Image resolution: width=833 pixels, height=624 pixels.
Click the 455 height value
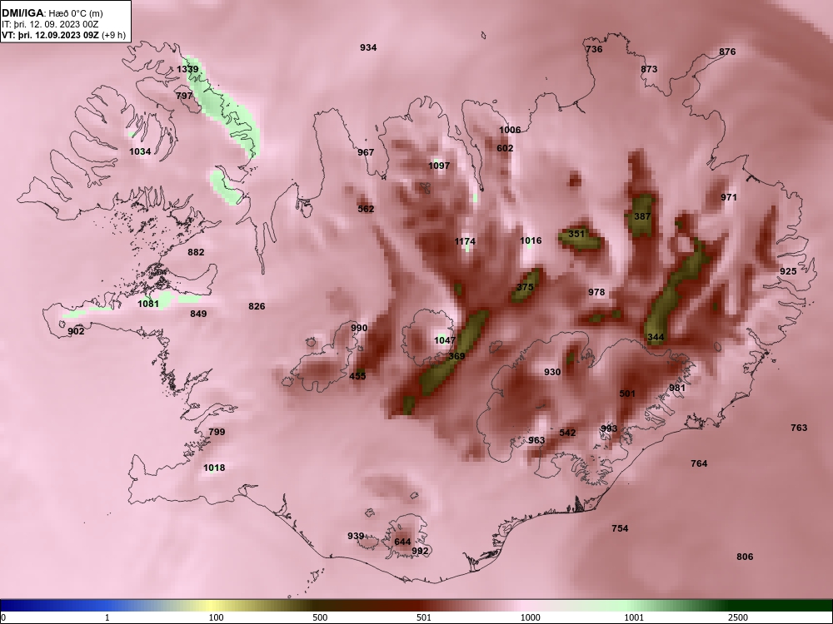click(x=357, y=377)
